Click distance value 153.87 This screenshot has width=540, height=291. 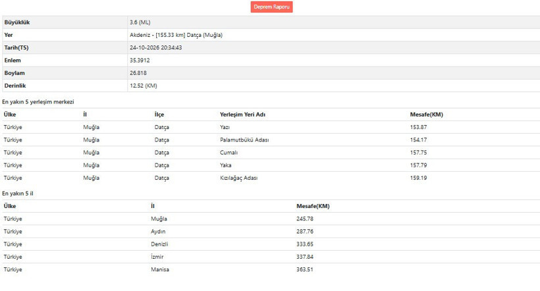(x=418, y=128)
